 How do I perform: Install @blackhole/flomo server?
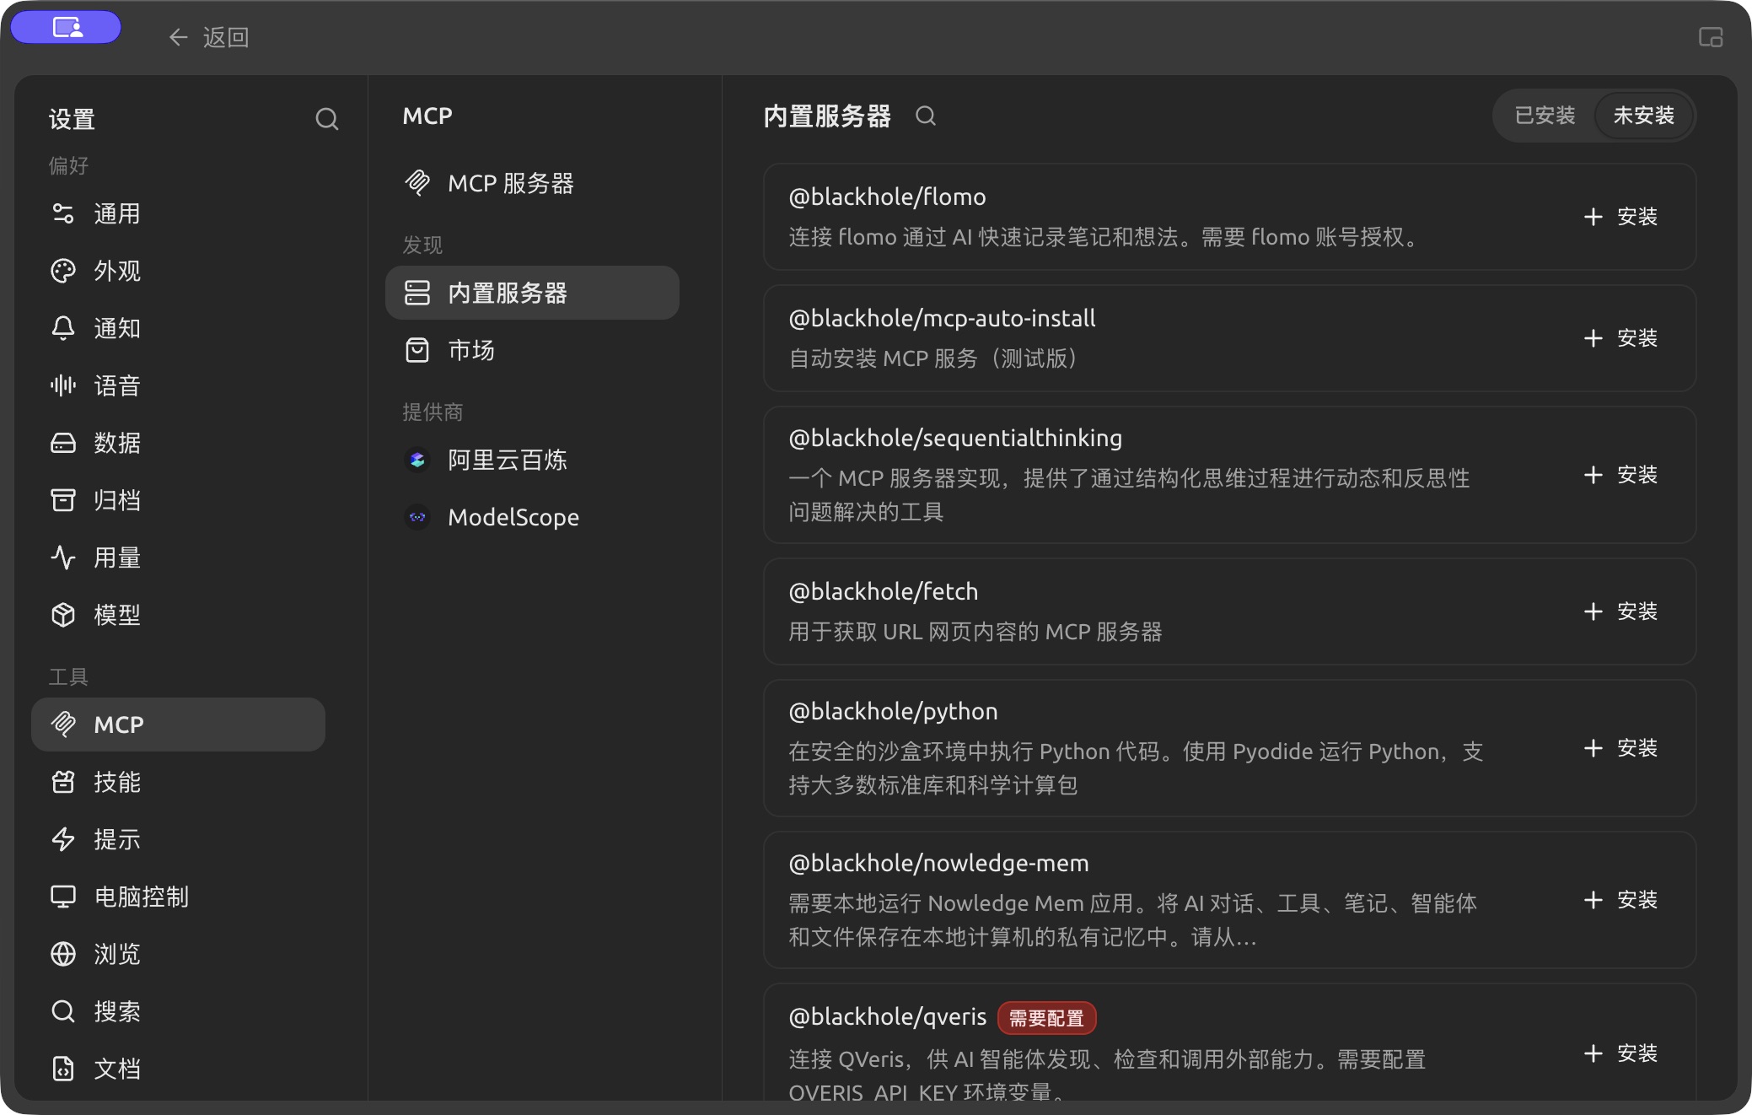point(1620,217)
